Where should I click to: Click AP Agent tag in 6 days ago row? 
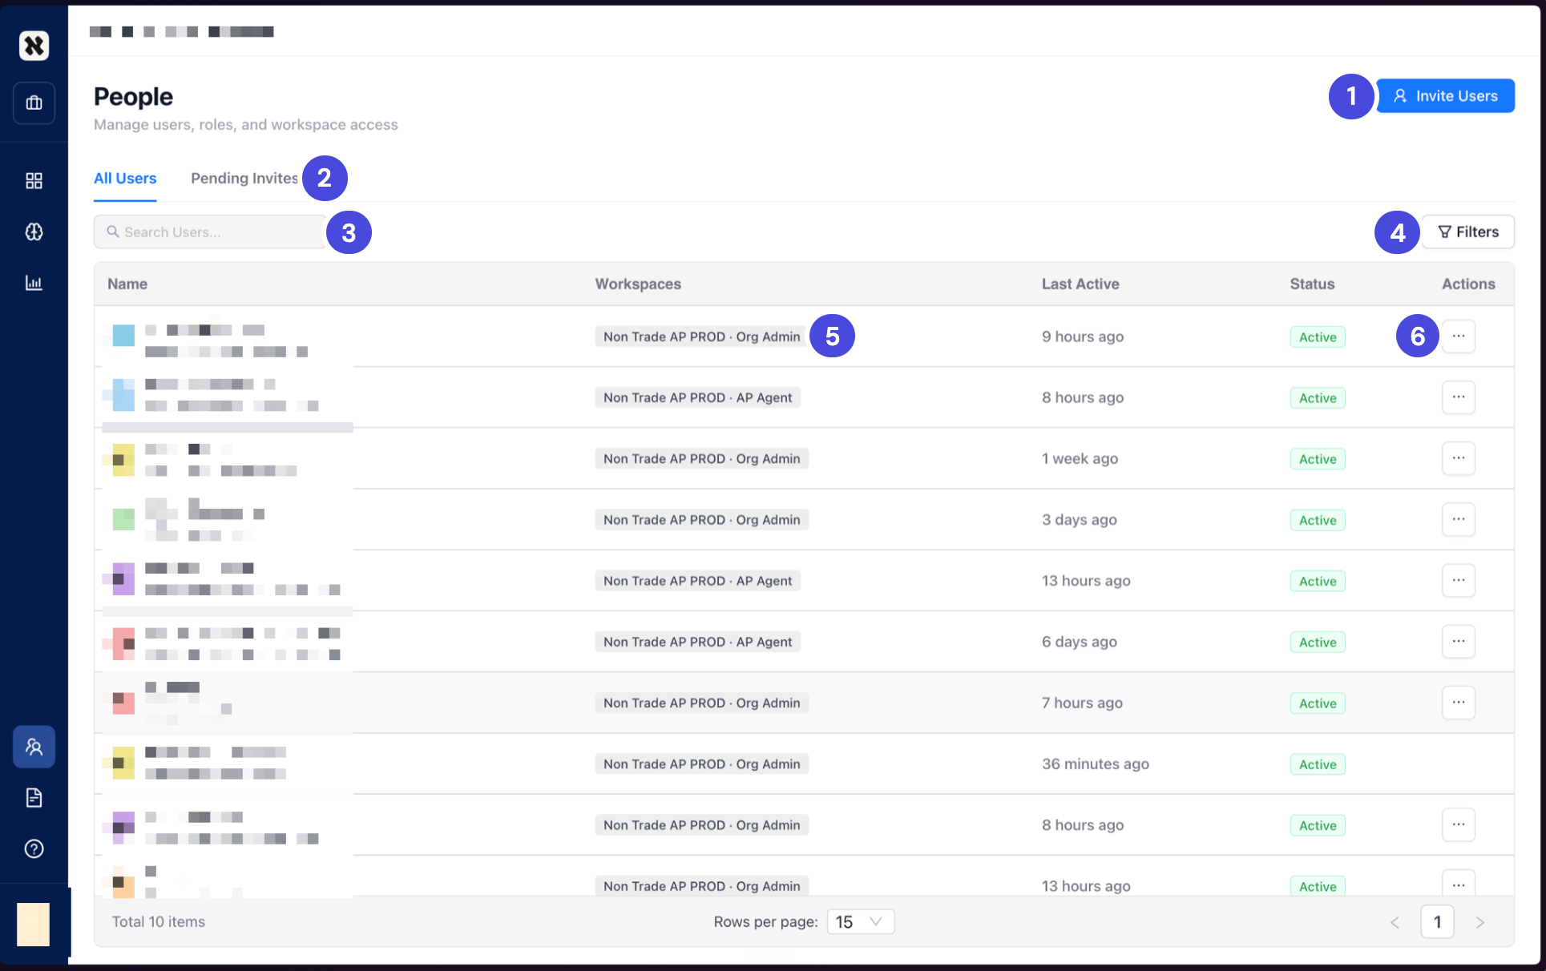click(x=698, y=642)
